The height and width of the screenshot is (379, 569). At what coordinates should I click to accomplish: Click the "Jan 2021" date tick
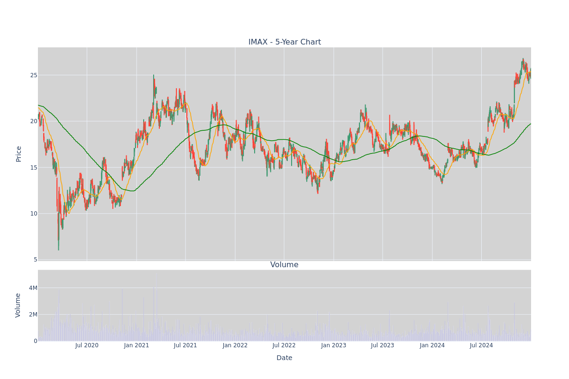137,345
